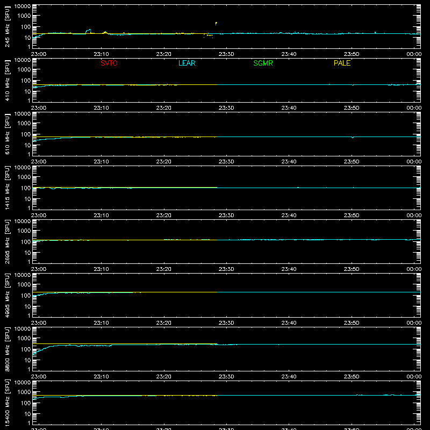Image resolution: width=430 pixels, height=430 pixels.
Task: Click the cyan LEAR station legend label
Action: pyautogui.click(x=187, y=63)
